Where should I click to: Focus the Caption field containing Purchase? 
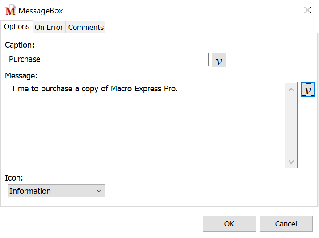[108, 59]
